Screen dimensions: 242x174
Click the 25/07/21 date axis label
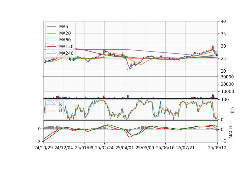(186, 148)
